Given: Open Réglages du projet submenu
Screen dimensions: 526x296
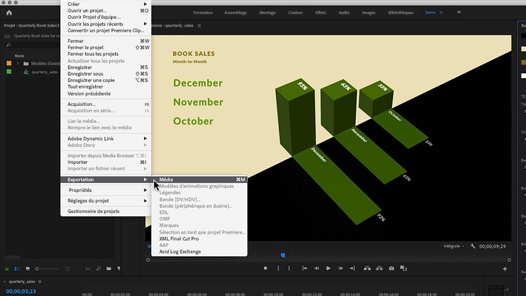Looking at the screenshot, I should (x=106, y=201).
